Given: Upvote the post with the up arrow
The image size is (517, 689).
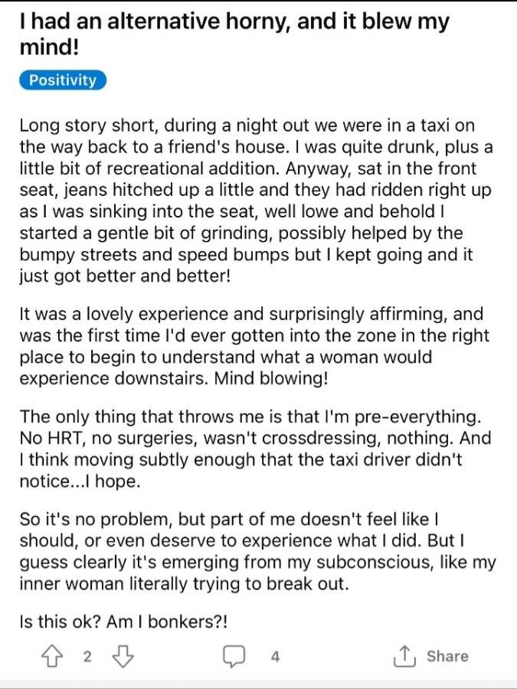Looking at the screenshot, I should tap(52, 657).
